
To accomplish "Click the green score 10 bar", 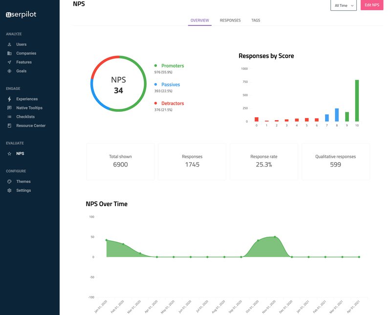I will 357,101.
